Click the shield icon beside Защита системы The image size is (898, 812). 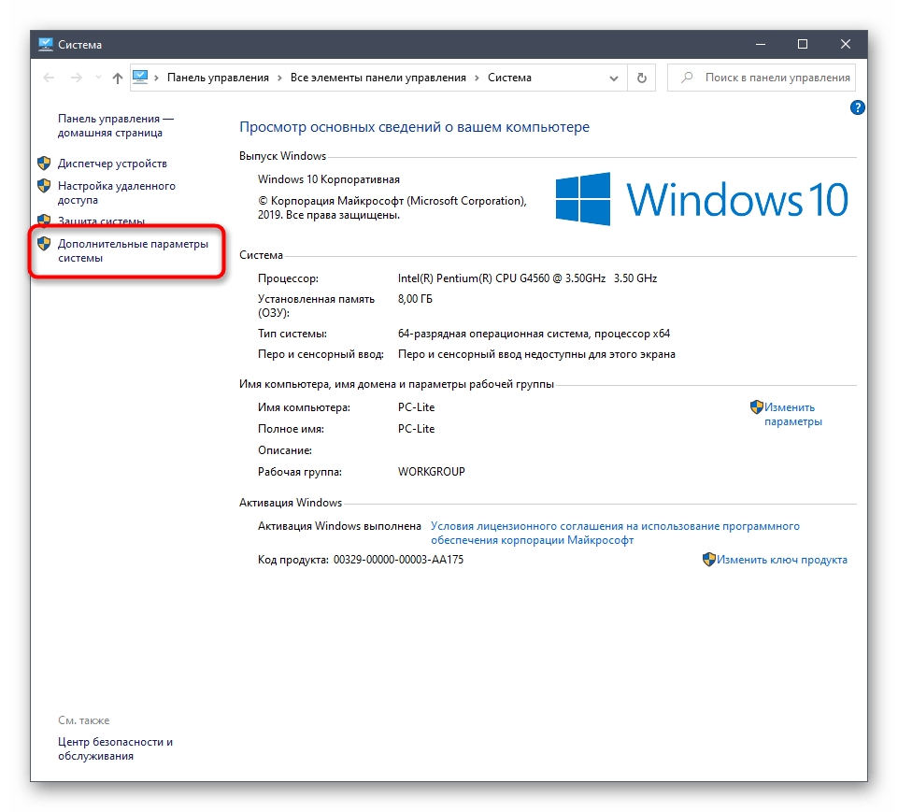click(44, 220)
